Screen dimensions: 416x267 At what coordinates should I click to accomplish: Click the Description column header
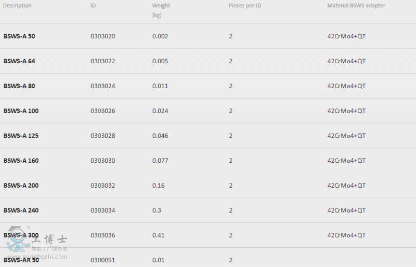(x=17, y=6)
